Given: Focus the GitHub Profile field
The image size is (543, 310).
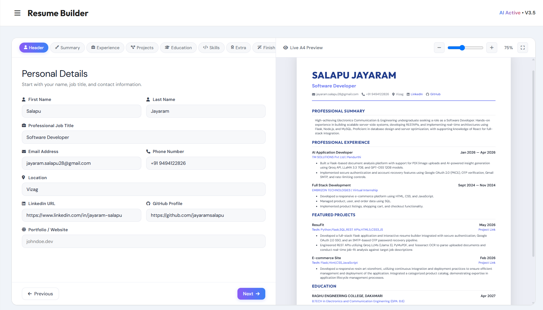Looking at the screenshot, I should point(206,215).
